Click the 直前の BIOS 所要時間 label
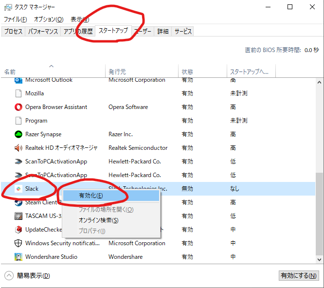This screenshot has height=288, width=324. point(273,50)
